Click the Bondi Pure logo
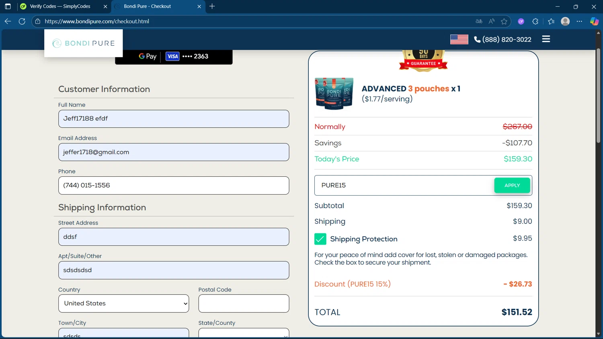The width and height of the screenshot is (603, 339). [84, 43]
